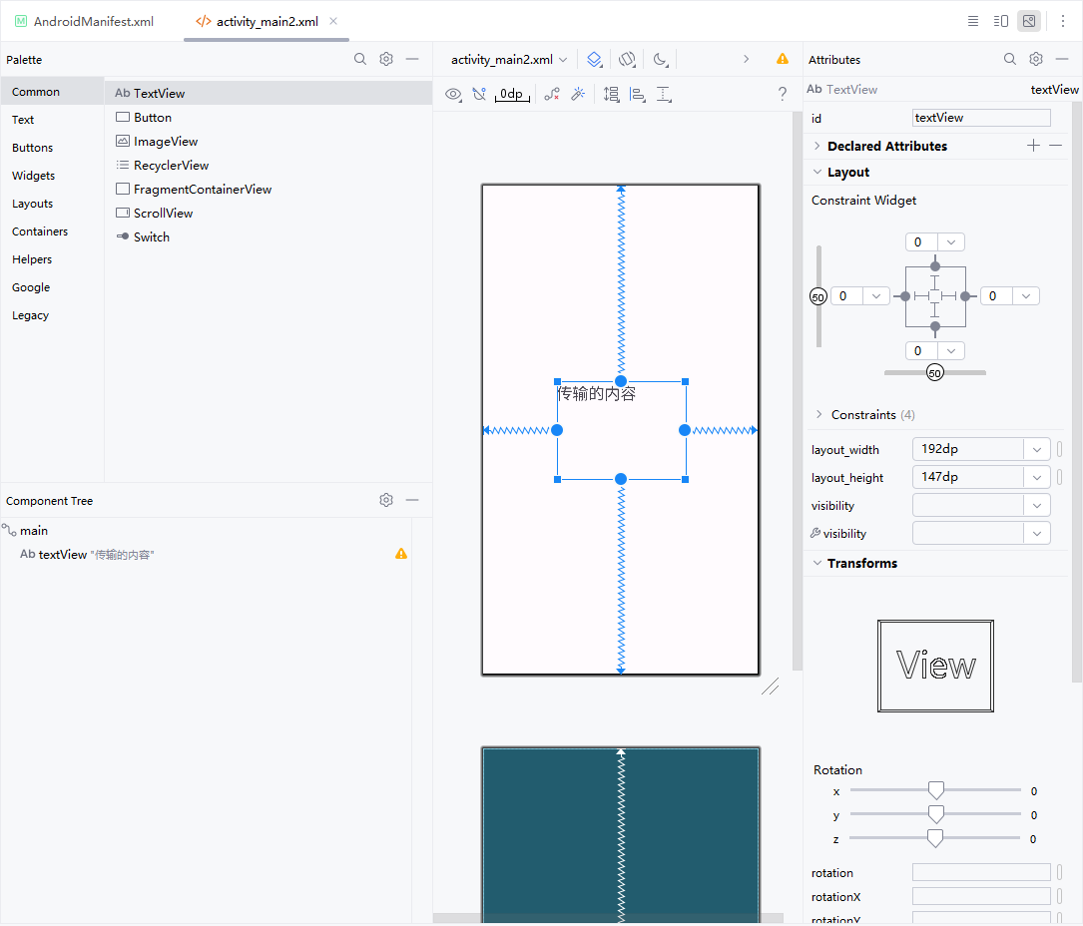The width and height of the screenshot is (1083, 926).
Task: Search the Palette
Action: (x=360, y=60)
